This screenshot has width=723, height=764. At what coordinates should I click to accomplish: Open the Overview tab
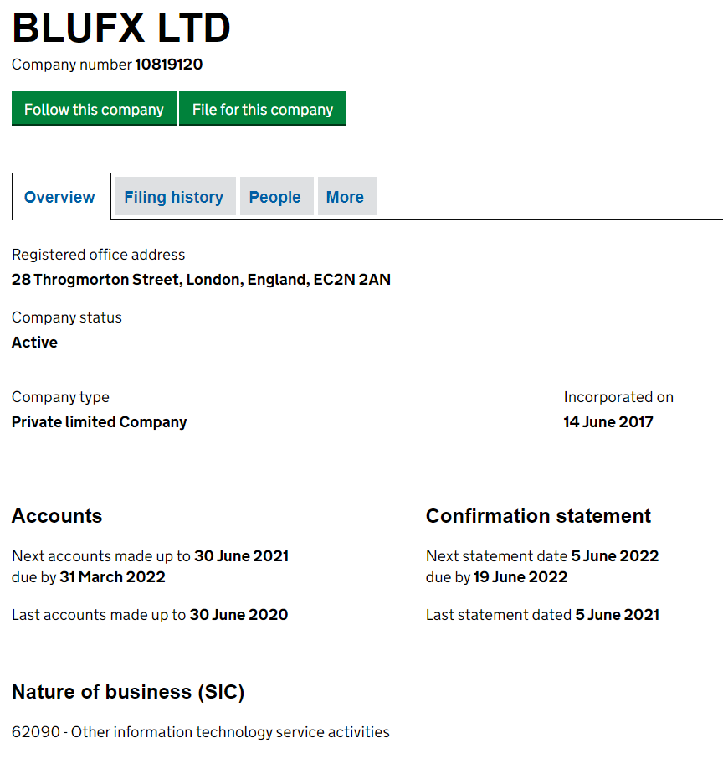pos(61,197)
